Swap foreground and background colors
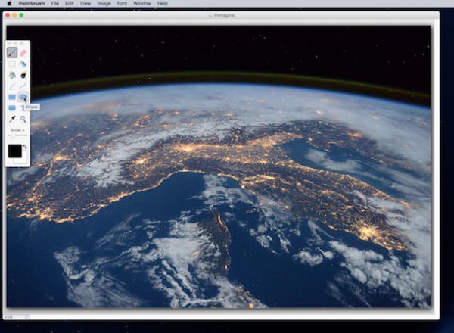 pyautogui.click(x=25, y=146)
